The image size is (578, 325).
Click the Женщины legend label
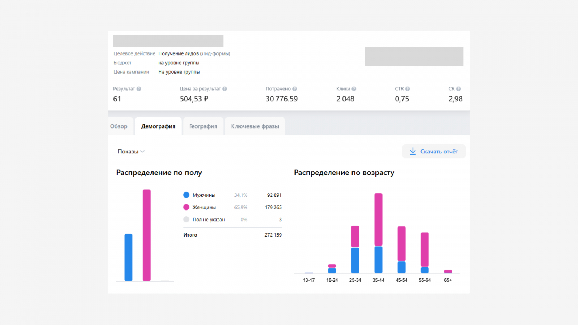pyautogui.click(x=204, y=207)
